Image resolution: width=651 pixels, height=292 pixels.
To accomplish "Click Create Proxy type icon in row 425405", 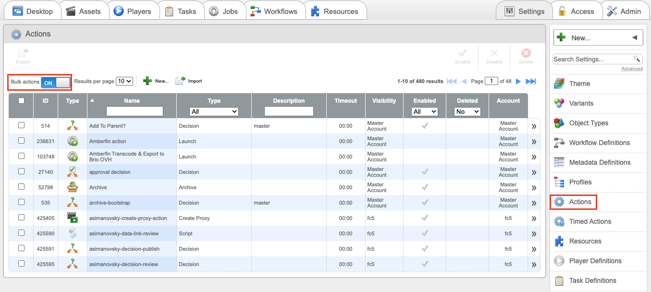I will (x=73, y=218).
